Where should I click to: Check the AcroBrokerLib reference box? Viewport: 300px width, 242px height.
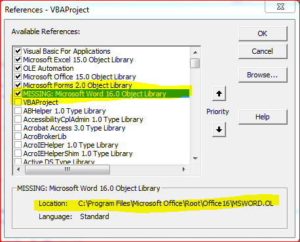(18, 136)
